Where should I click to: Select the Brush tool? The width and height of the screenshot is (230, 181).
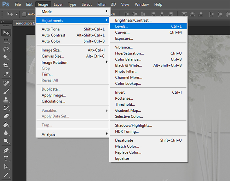pos(6,92)
